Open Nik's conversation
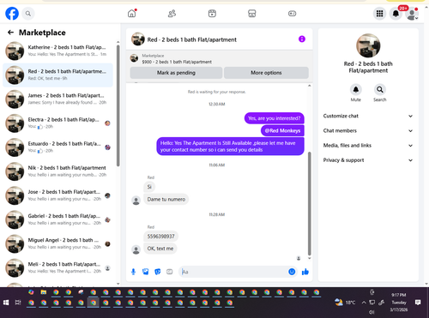 tap(57, 171)
